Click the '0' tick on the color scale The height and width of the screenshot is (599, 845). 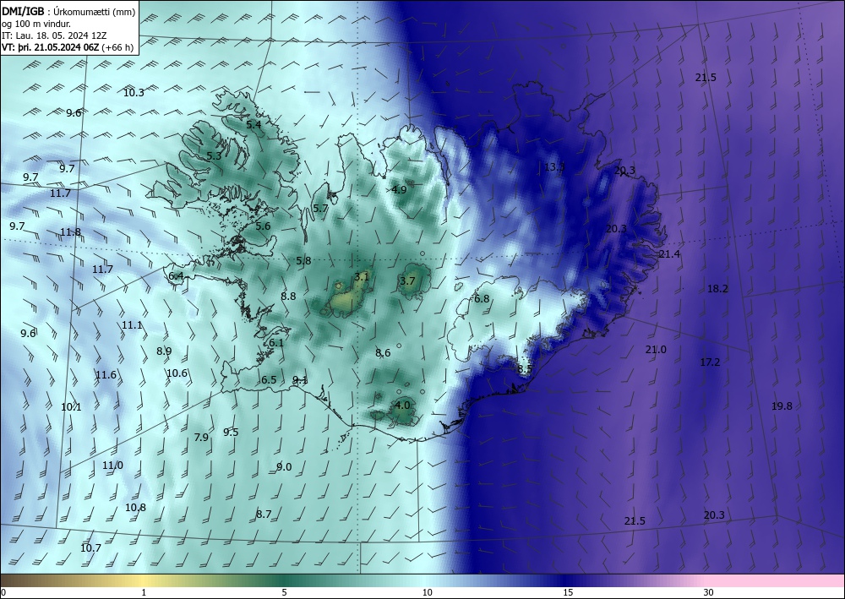[x=3, y=593]
